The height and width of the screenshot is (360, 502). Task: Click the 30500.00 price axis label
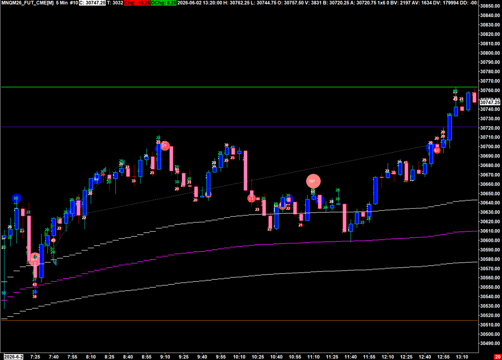(491, 334)
